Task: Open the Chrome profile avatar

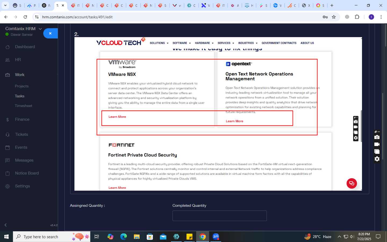Action: [371, 17]
